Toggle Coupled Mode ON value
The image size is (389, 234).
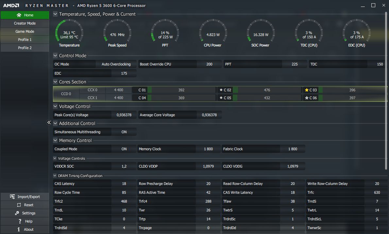pyautogui.click(x=124, y=149)
